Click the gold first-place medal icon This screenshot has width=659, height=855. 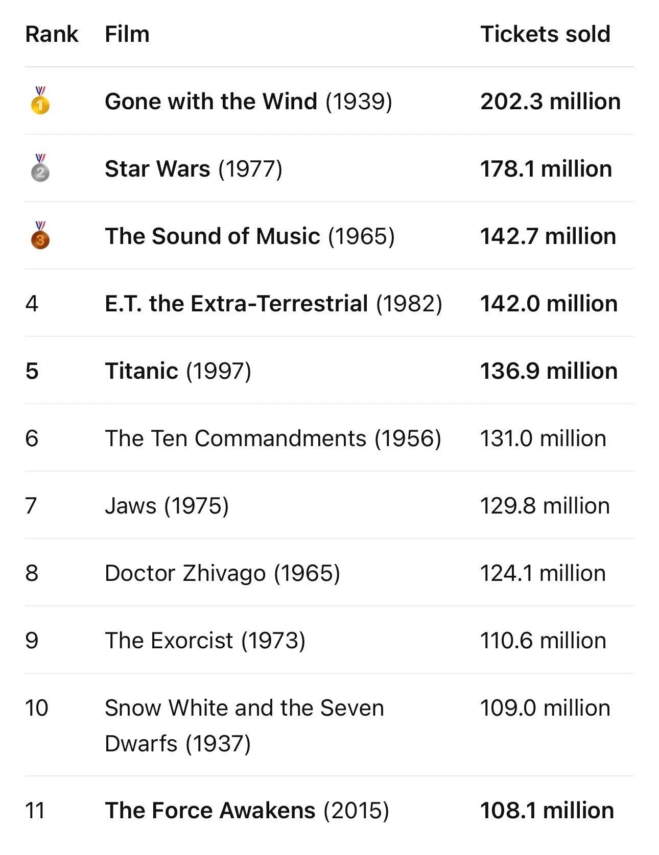[x=40, y=101]
